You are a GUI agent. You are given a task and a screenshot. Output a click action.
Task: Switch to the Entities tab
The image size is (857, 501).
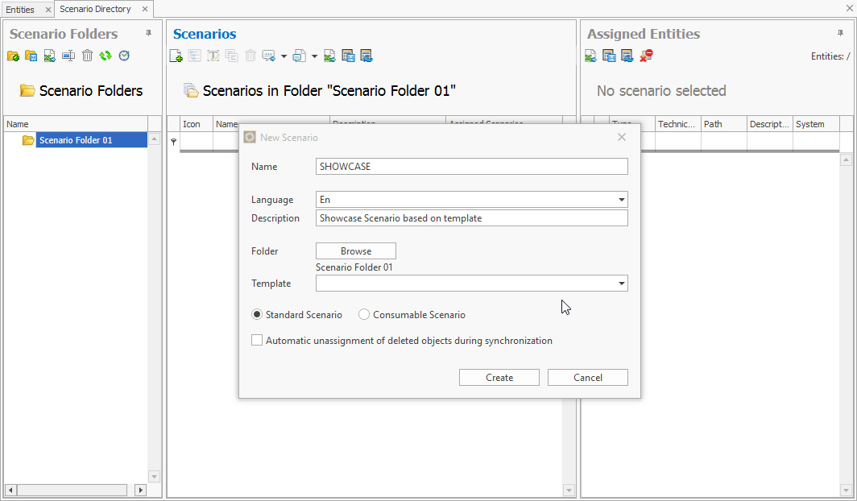click(x=22, y=10)
